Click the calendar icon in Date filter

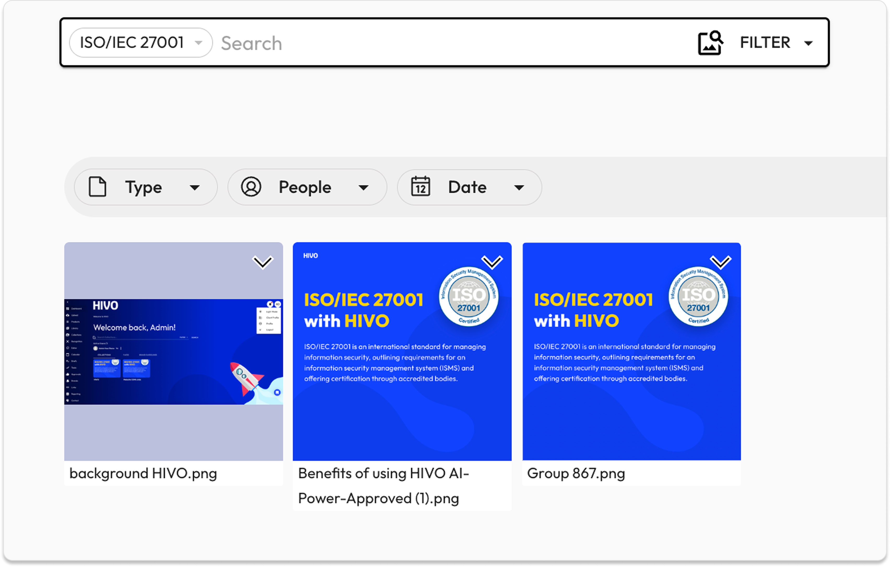421,187
